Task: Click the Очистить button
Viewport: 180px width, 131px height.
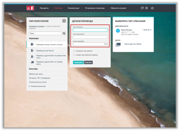Action: click(88, 63)
